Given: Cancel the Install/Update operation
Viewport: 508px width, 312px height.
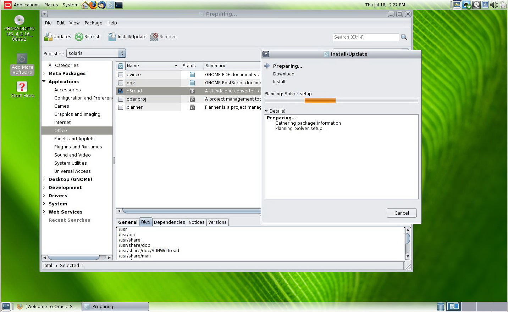Looking at the screenshot, I should coord(402,213).
